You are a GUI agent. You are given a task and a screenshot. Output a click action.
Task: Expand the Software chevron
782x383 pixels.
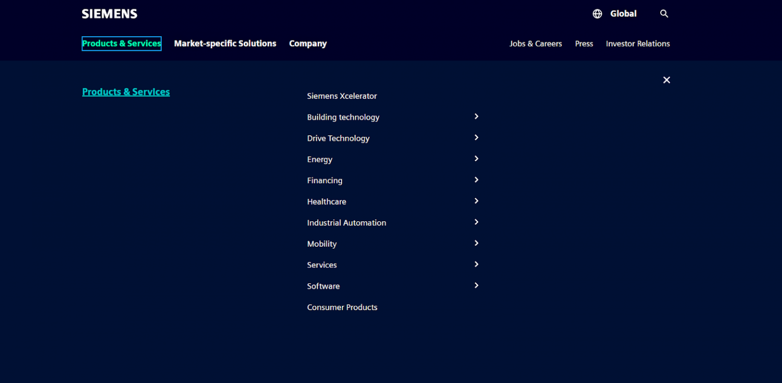477,285
